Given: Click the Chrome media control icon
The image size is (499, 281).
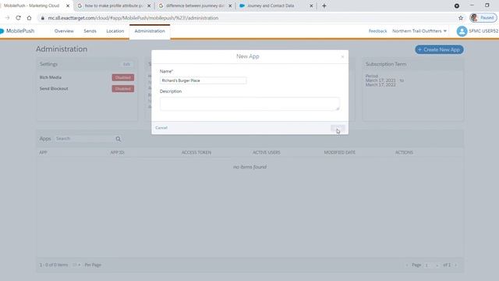Looking at the screenshot, I should [x=457, y=5].
